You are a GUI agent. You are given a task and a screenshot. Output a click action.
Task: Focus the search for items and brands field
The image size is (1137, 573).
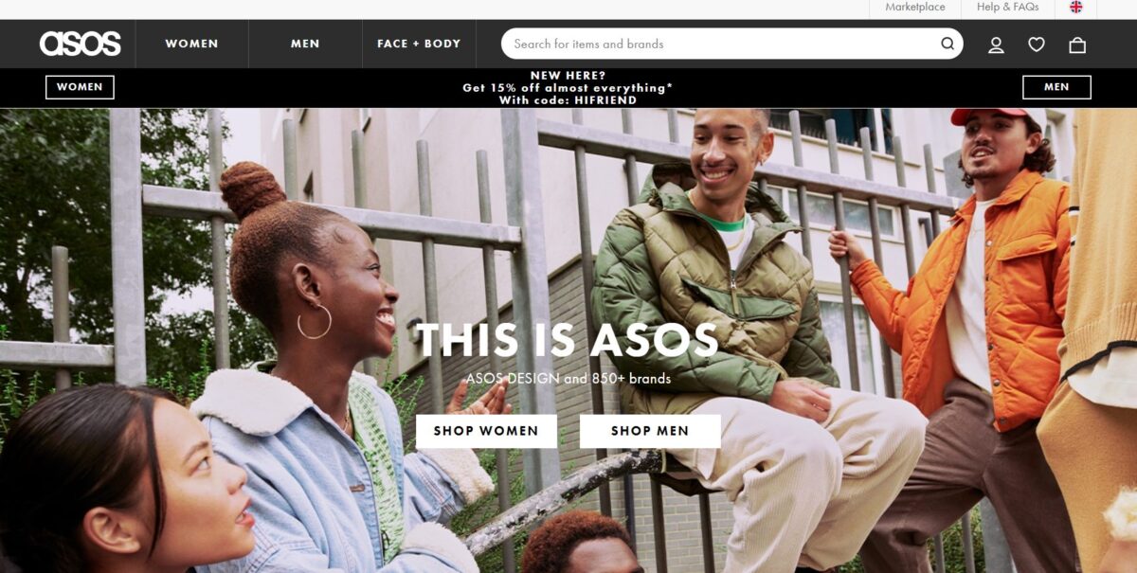(x=731, y=44)
